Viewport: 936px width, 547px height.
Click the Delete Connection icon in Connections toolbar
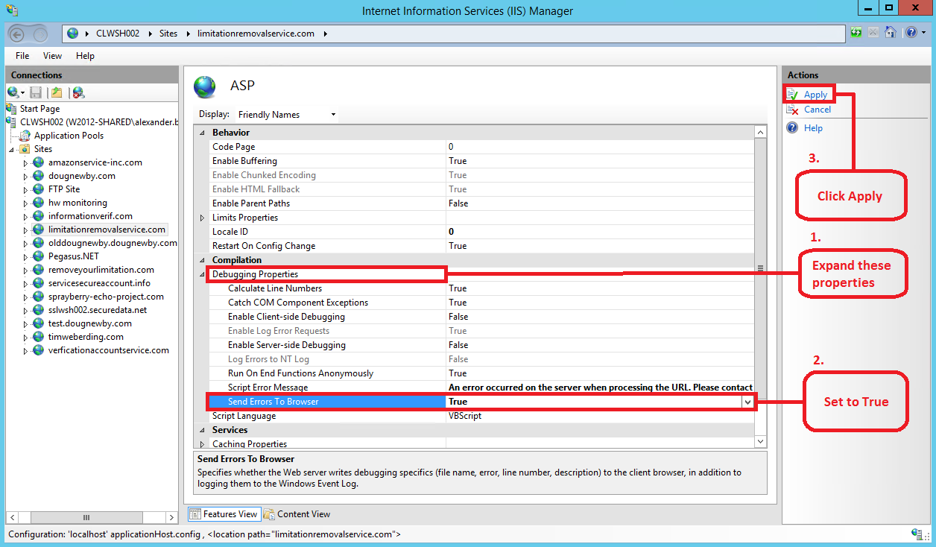tap(78, 92)
